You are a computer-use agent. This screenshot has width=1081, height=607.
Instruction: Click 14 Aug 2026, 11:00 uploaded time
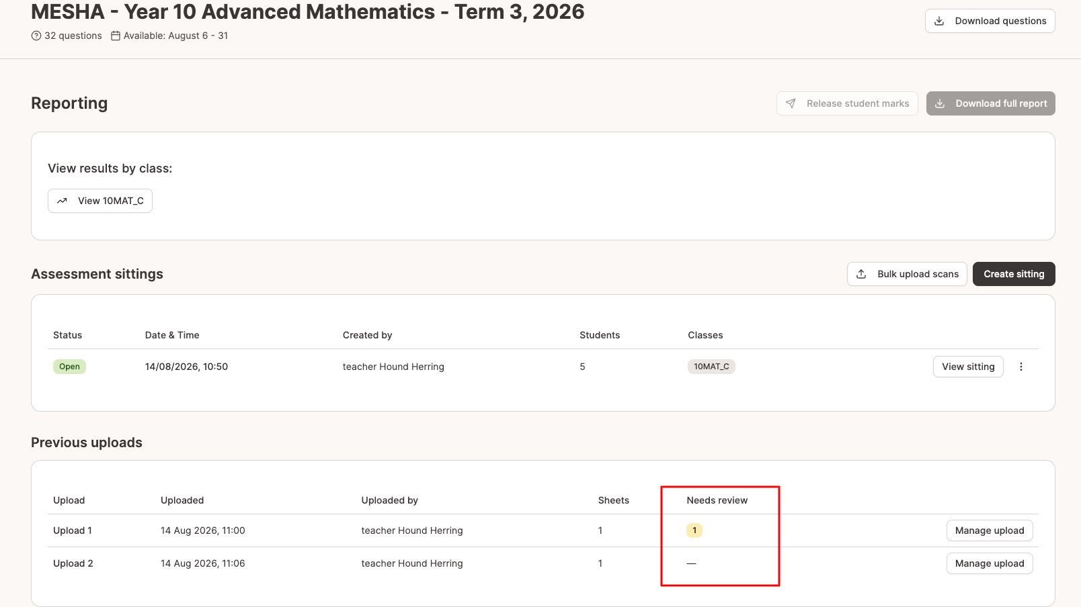pyautogui.click(x=203, y=530)
